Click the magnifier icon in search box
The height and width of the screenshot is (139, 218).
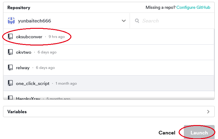click(137, 21)
